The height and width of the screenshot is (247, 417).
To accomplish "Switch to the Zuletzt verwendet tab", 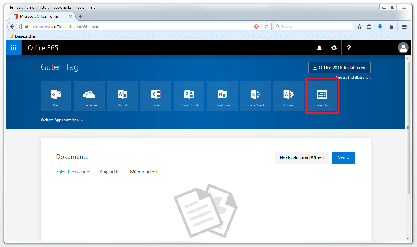I will (x=73, y=172).
